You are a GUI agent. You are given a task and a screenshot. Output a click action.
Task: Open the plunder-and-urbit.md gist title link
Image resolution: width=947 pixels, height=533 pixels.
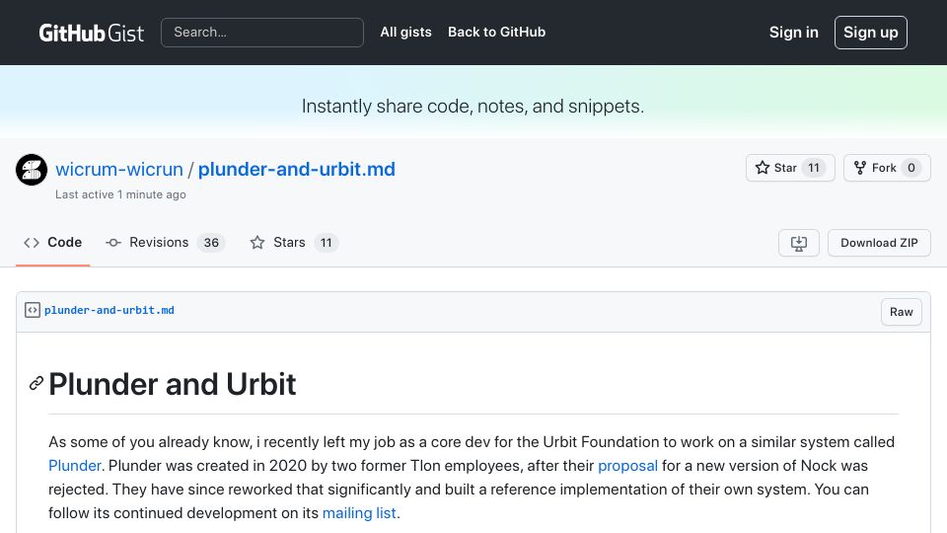point(297,169)
